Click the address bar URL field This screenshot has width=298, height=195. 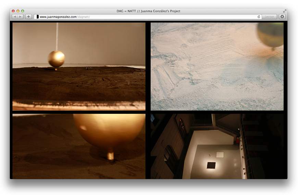coord(147,17)
